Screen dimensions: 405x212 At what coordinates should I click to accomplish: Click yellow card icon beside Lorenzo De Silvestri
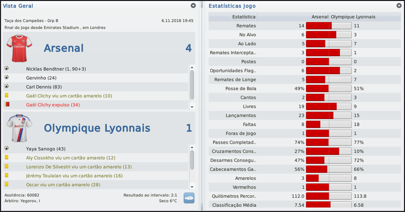click(x=7, y=167)
